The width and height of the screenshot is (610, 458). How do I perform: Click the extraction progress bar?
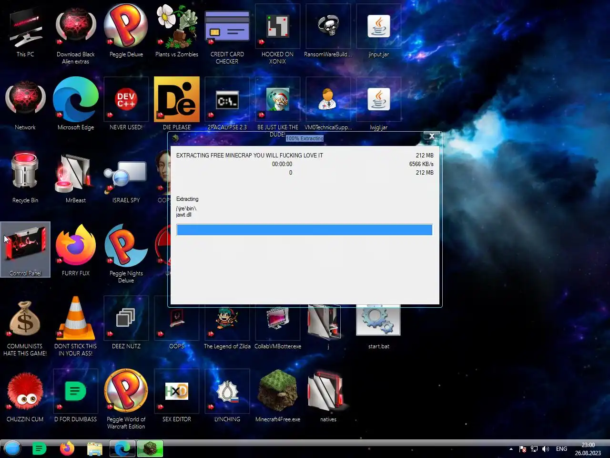pyautogui.click(x=305, y=230)
